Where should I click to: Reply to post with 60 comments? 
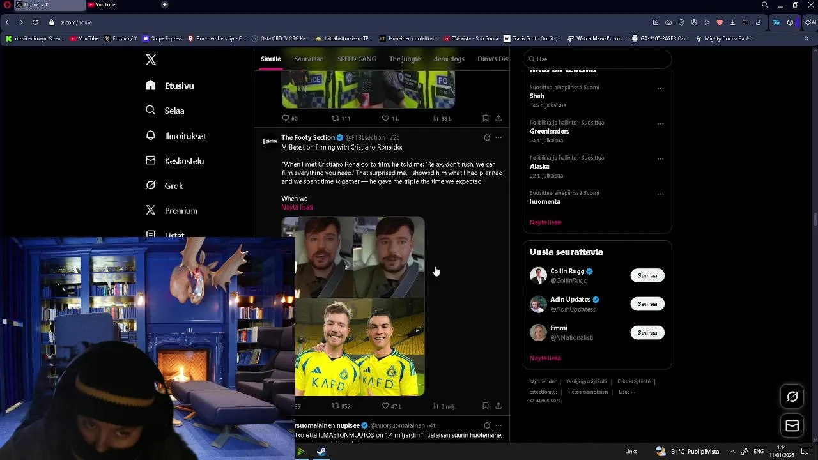pos(289,118)
